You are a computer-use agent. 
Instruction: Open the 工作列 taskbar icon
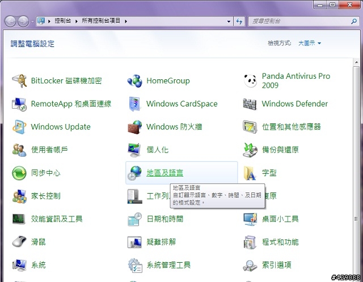click(x=135, y=196)
